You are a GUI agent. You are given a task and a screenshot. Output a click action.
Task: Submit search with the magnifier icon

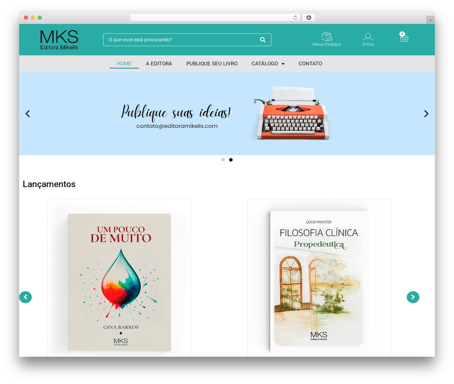coord(263,40)
